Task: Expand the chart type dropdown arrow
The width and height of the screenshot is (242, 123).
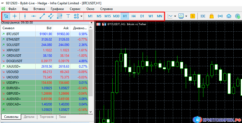Action: (175, 16)
